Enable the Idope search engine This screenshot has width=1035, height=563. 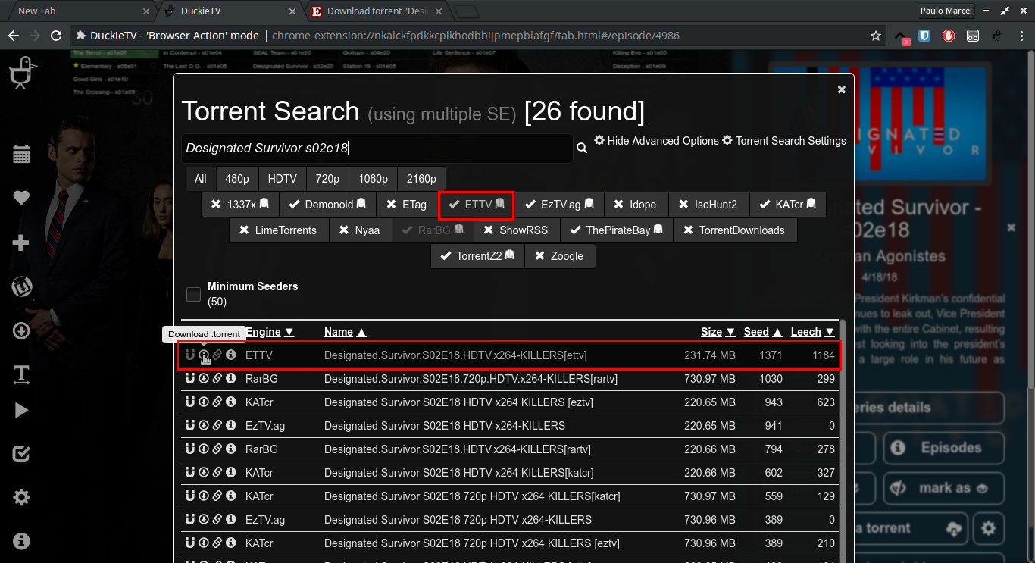pos(636,205)
